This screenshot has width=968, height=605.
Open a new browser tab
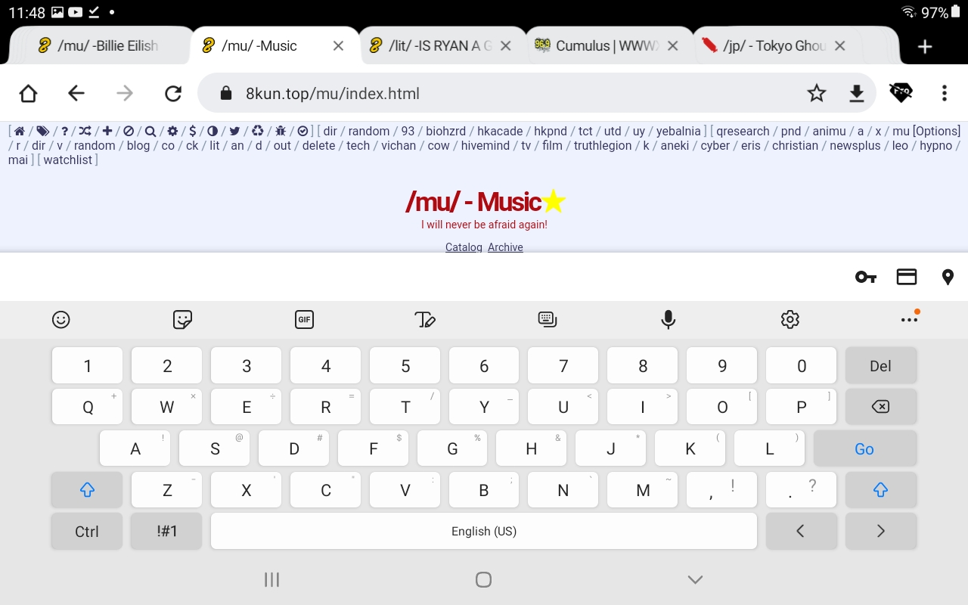pos(924,46)
